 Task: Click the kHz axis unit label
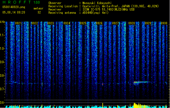click(2, 22)
